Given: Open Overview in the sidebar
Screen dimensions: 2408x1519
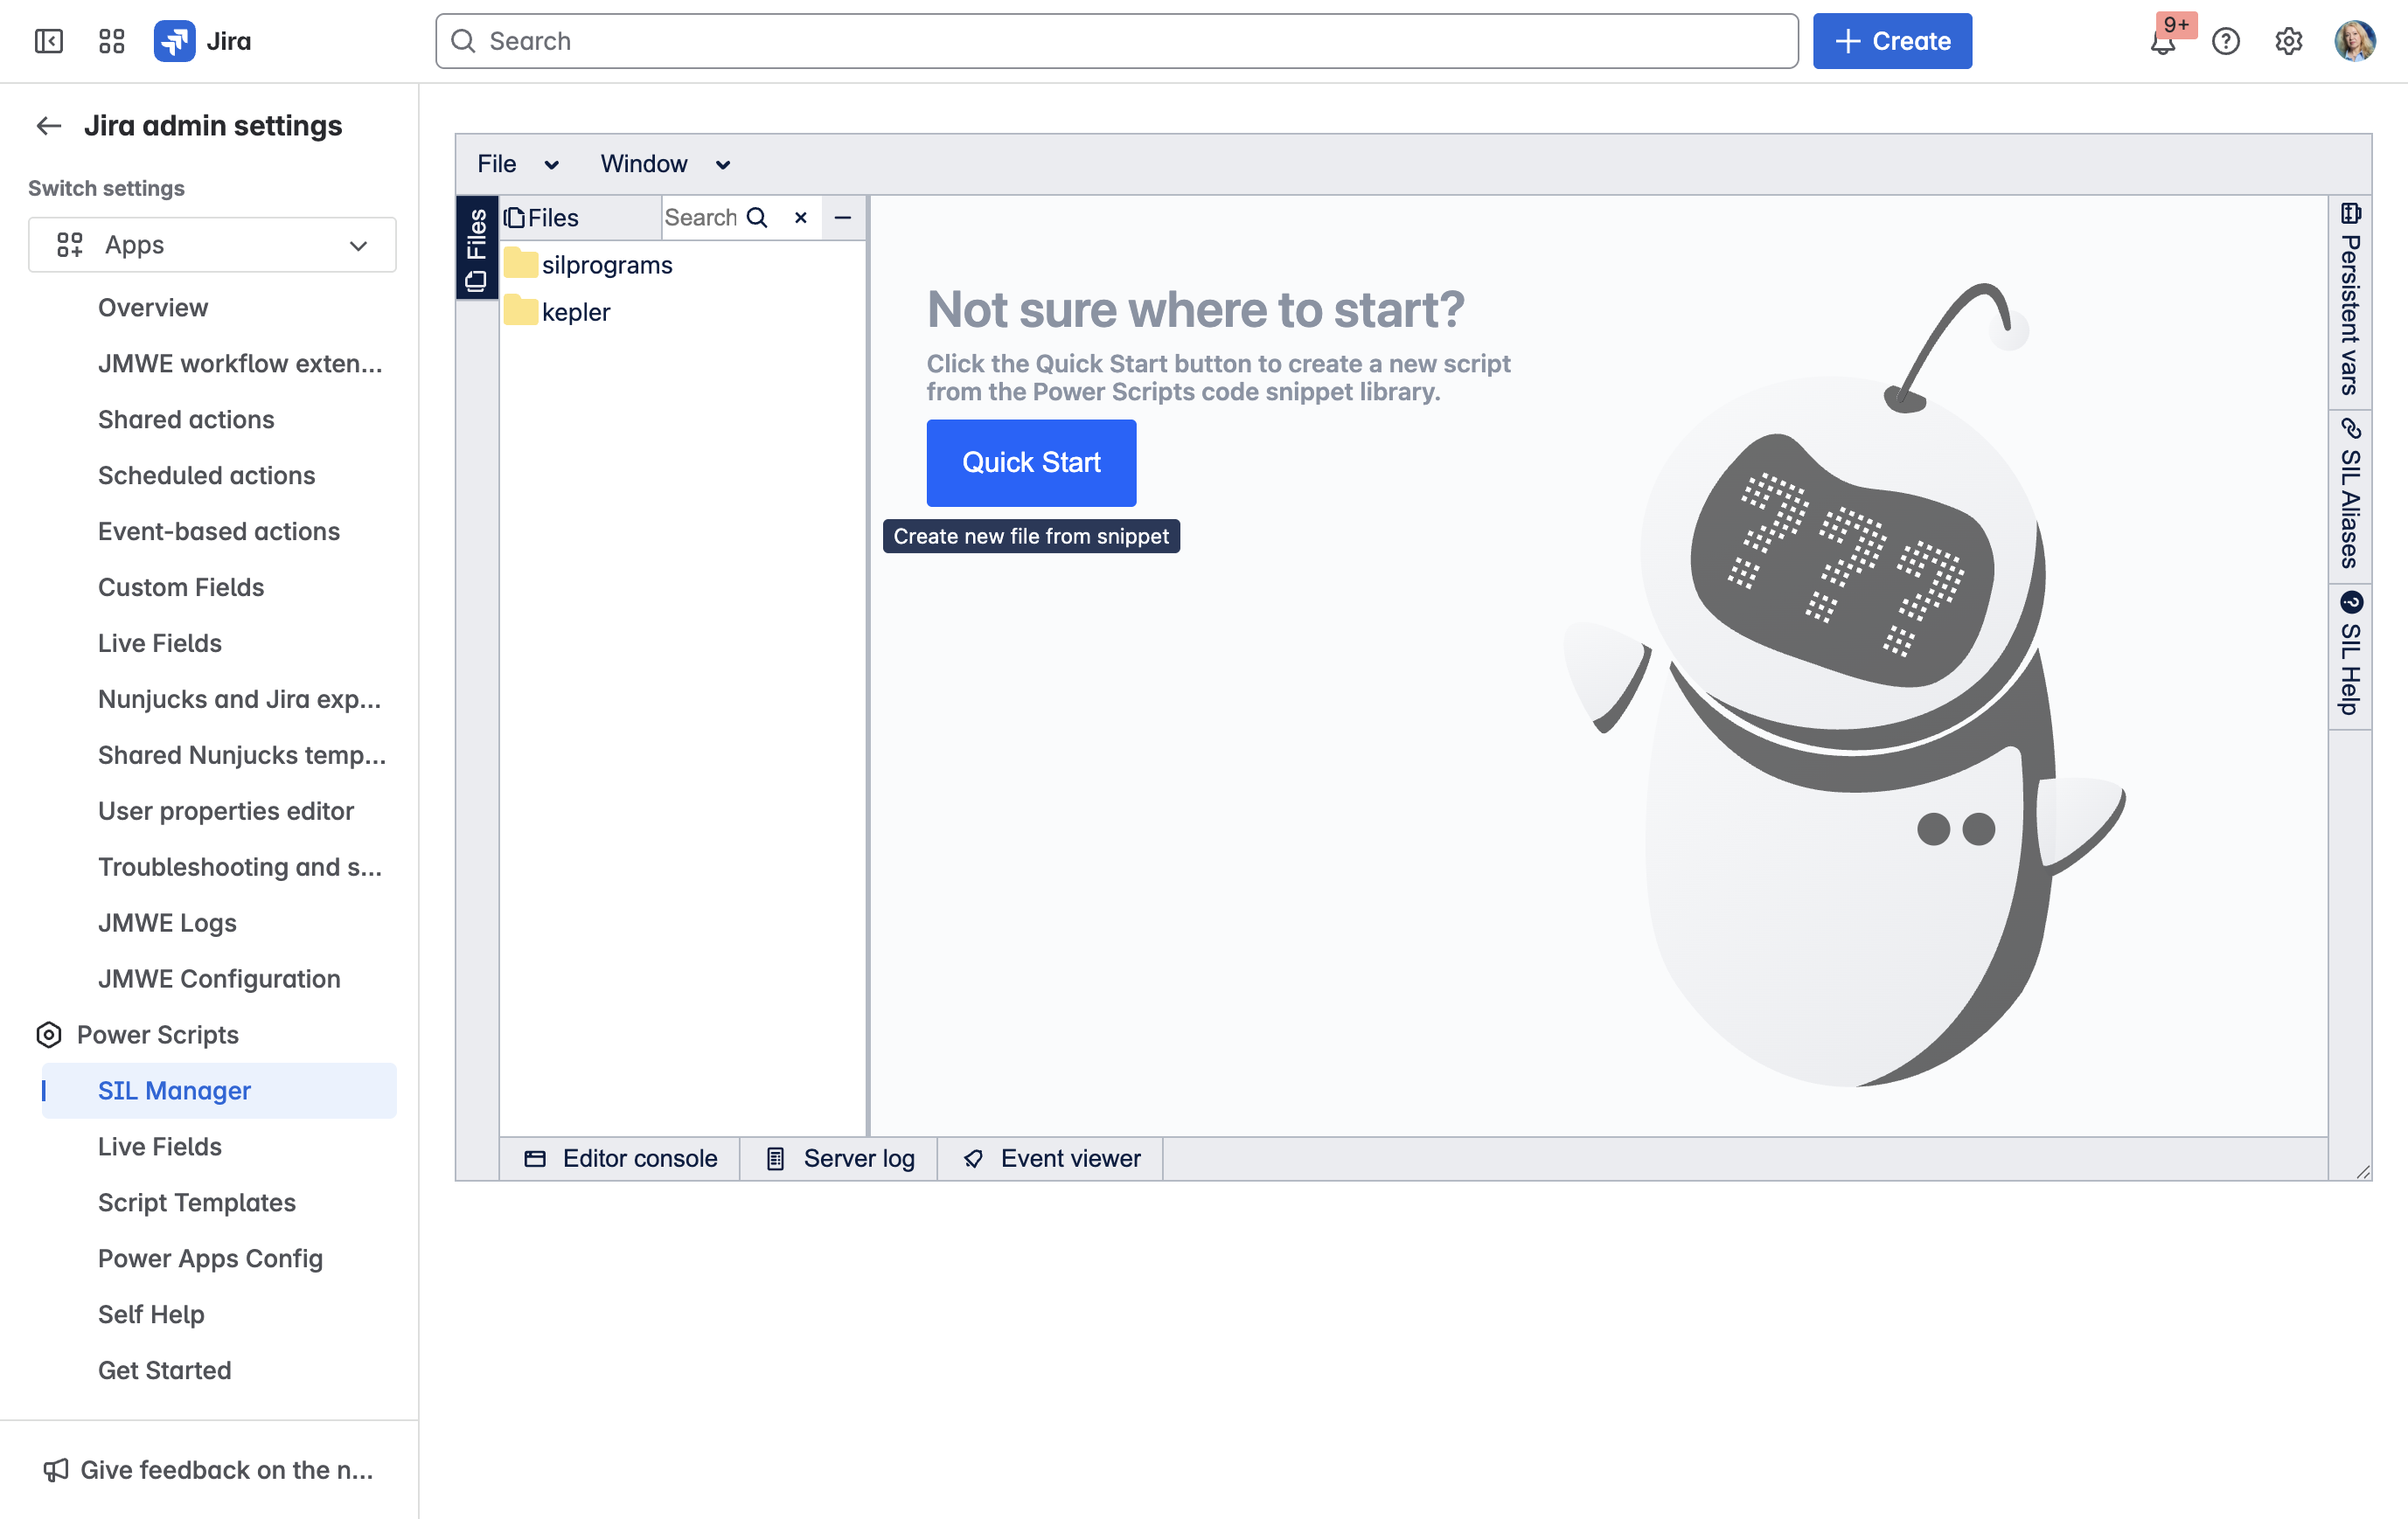Looking at the screenshot, I should (x=153, y=308).
